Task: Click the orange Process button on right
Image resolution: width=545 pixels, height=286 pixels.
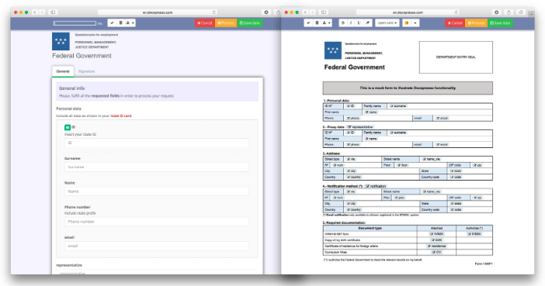Action: 476,23
